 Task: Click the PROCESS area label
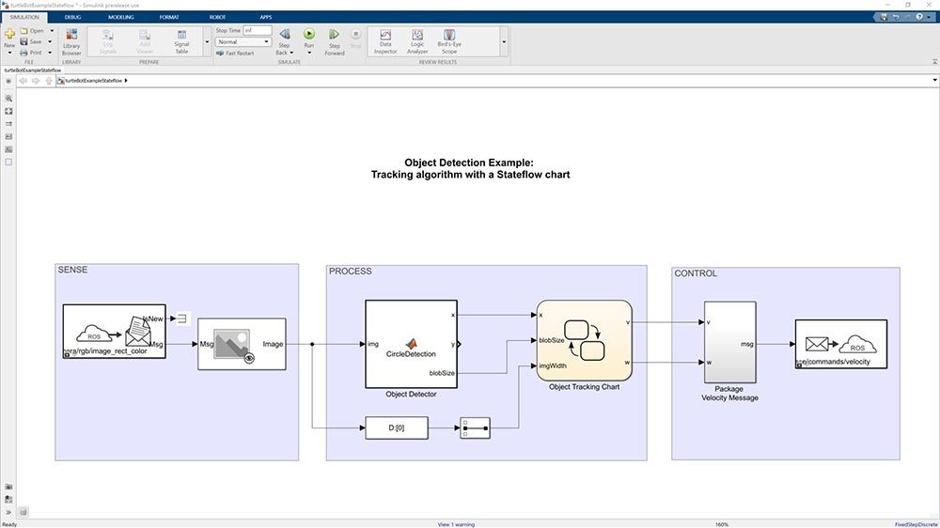point(350,271)
